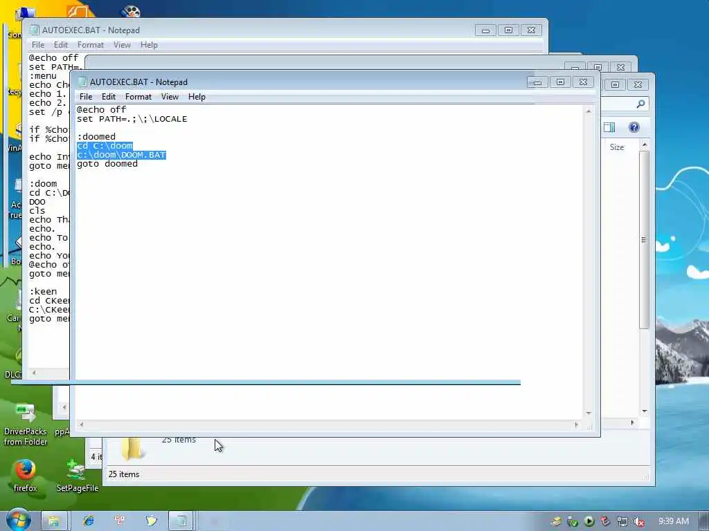Open File menu in background Notepad window
Screen dimensions: 709x531
tap(38, 45)
